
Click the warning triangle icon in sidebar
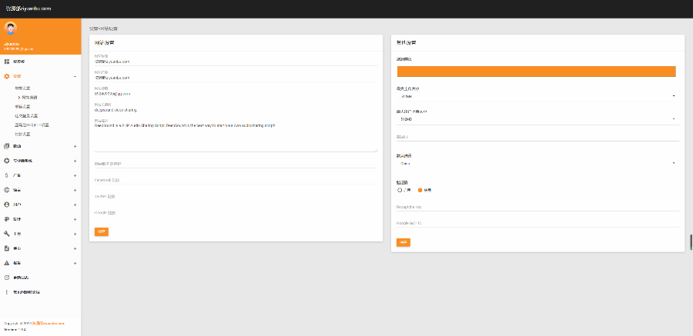7,262
